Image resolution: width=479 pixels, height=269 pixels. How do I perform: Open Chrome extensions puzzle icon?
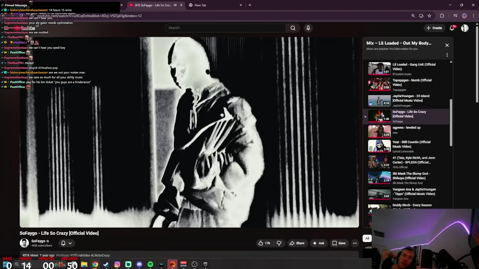coord(442,16)
